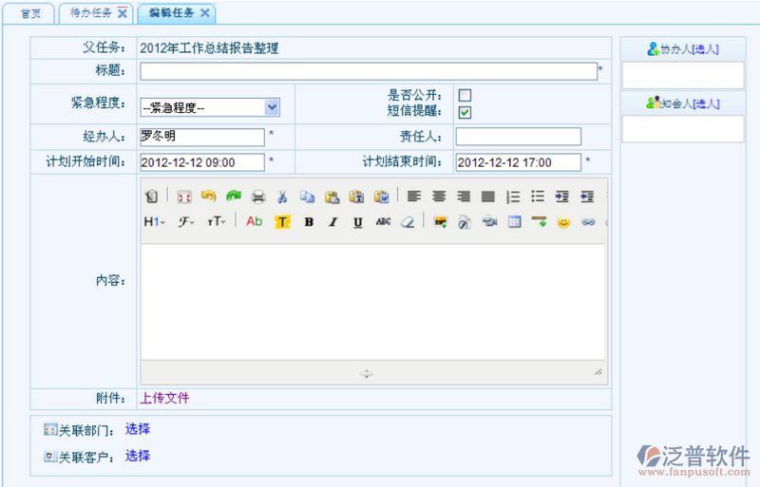Viewport: 760px width, 487px height.
Task: Expand the font family dropdown
Action: tap(185, 222)
